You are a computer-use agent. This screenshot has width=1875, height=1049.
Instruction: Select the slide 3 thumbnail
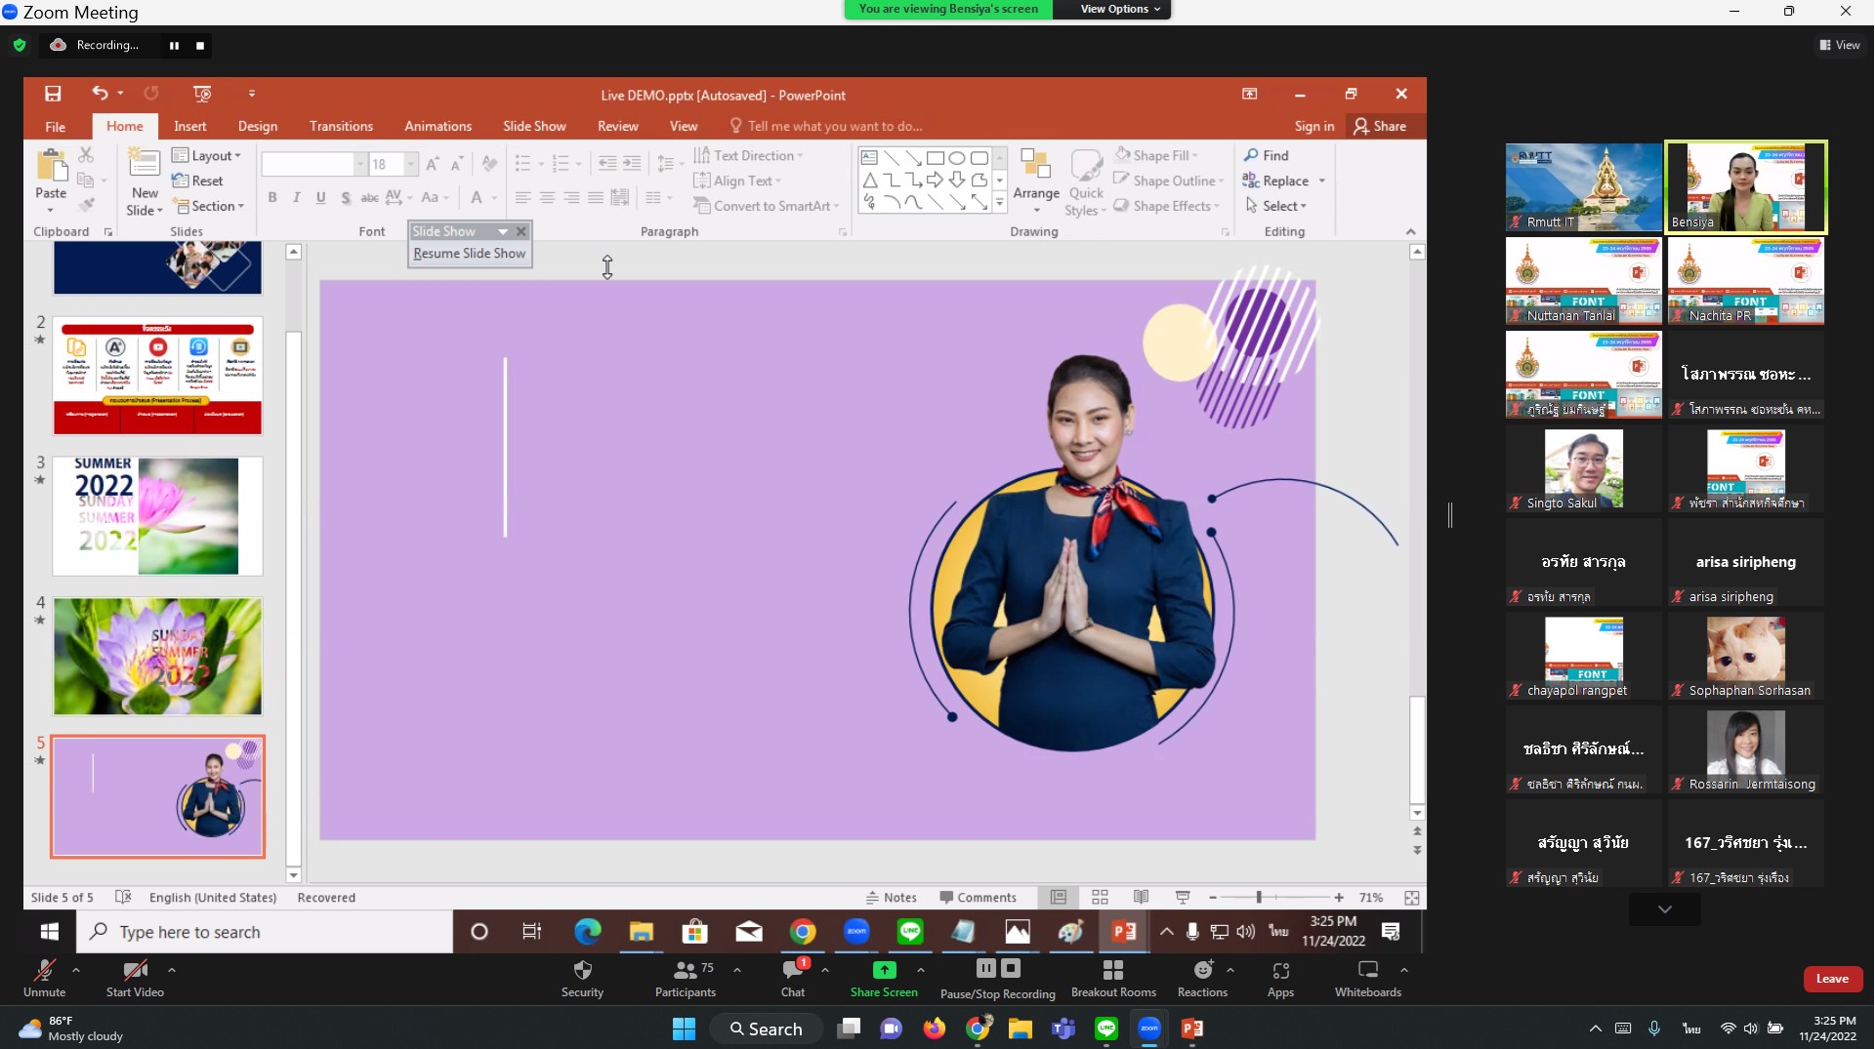click(157, 516)
